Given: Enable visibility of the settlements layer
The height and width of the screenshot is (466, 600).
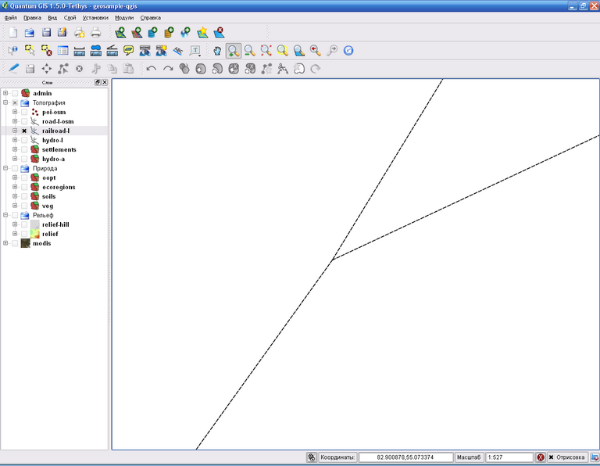Looking at the screenshot, I should [x=24, y=149].
